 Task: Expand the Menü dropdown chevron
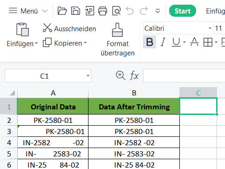click(45, 11)
